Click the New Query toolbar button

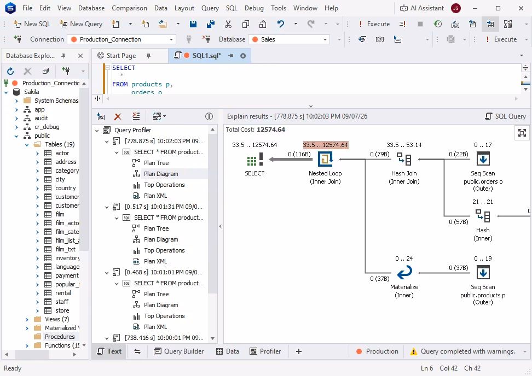pos(81,24)
